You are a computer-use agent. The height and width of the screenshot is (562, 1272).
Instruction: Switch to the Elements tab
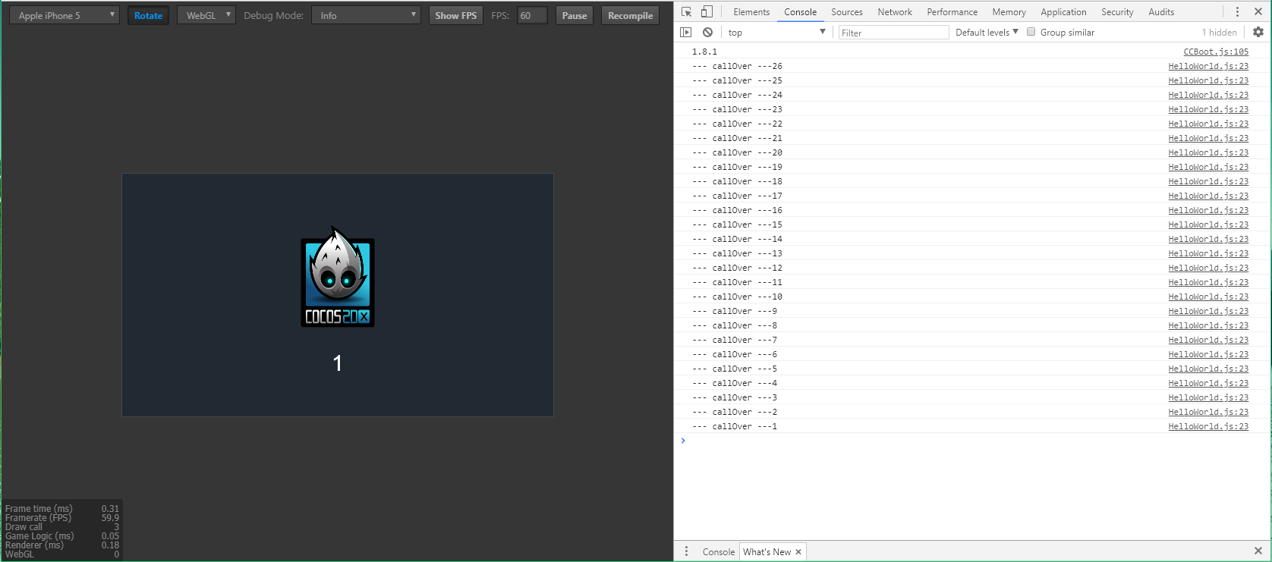click(751, 12)
